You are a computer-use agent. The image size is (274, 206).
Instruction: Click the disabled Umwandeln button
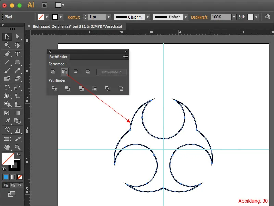(x=112, y=72)
